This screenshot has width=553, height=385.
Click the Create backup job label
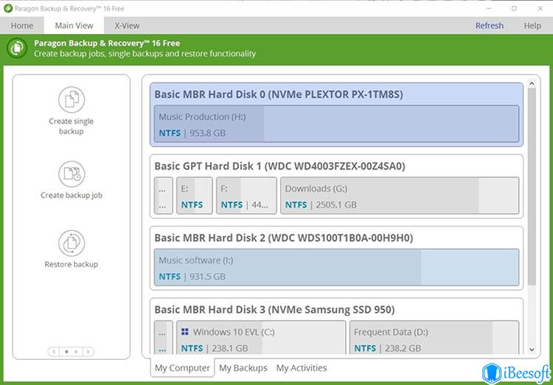[72, 195]
